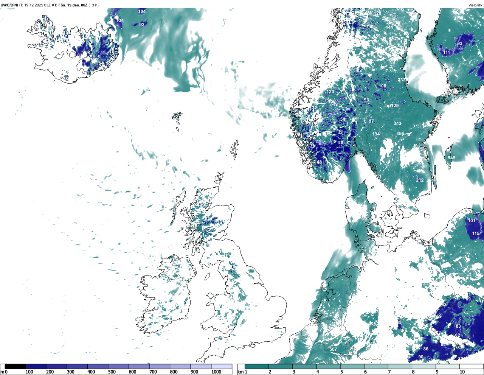Click the legend swatch between 300 and 400 m
The height and width of the screenshot is (375, 484).
coord(77,367)
